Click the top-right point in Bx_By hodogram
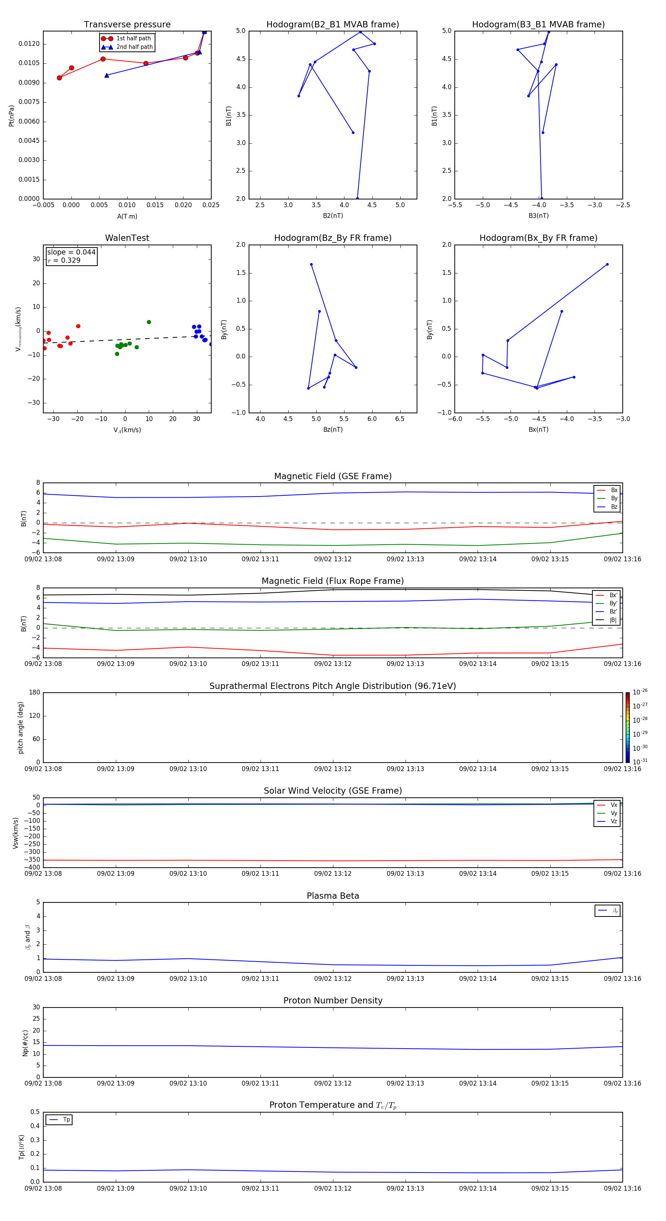Viewport: 666px width, 1221px height. (607, 265)
